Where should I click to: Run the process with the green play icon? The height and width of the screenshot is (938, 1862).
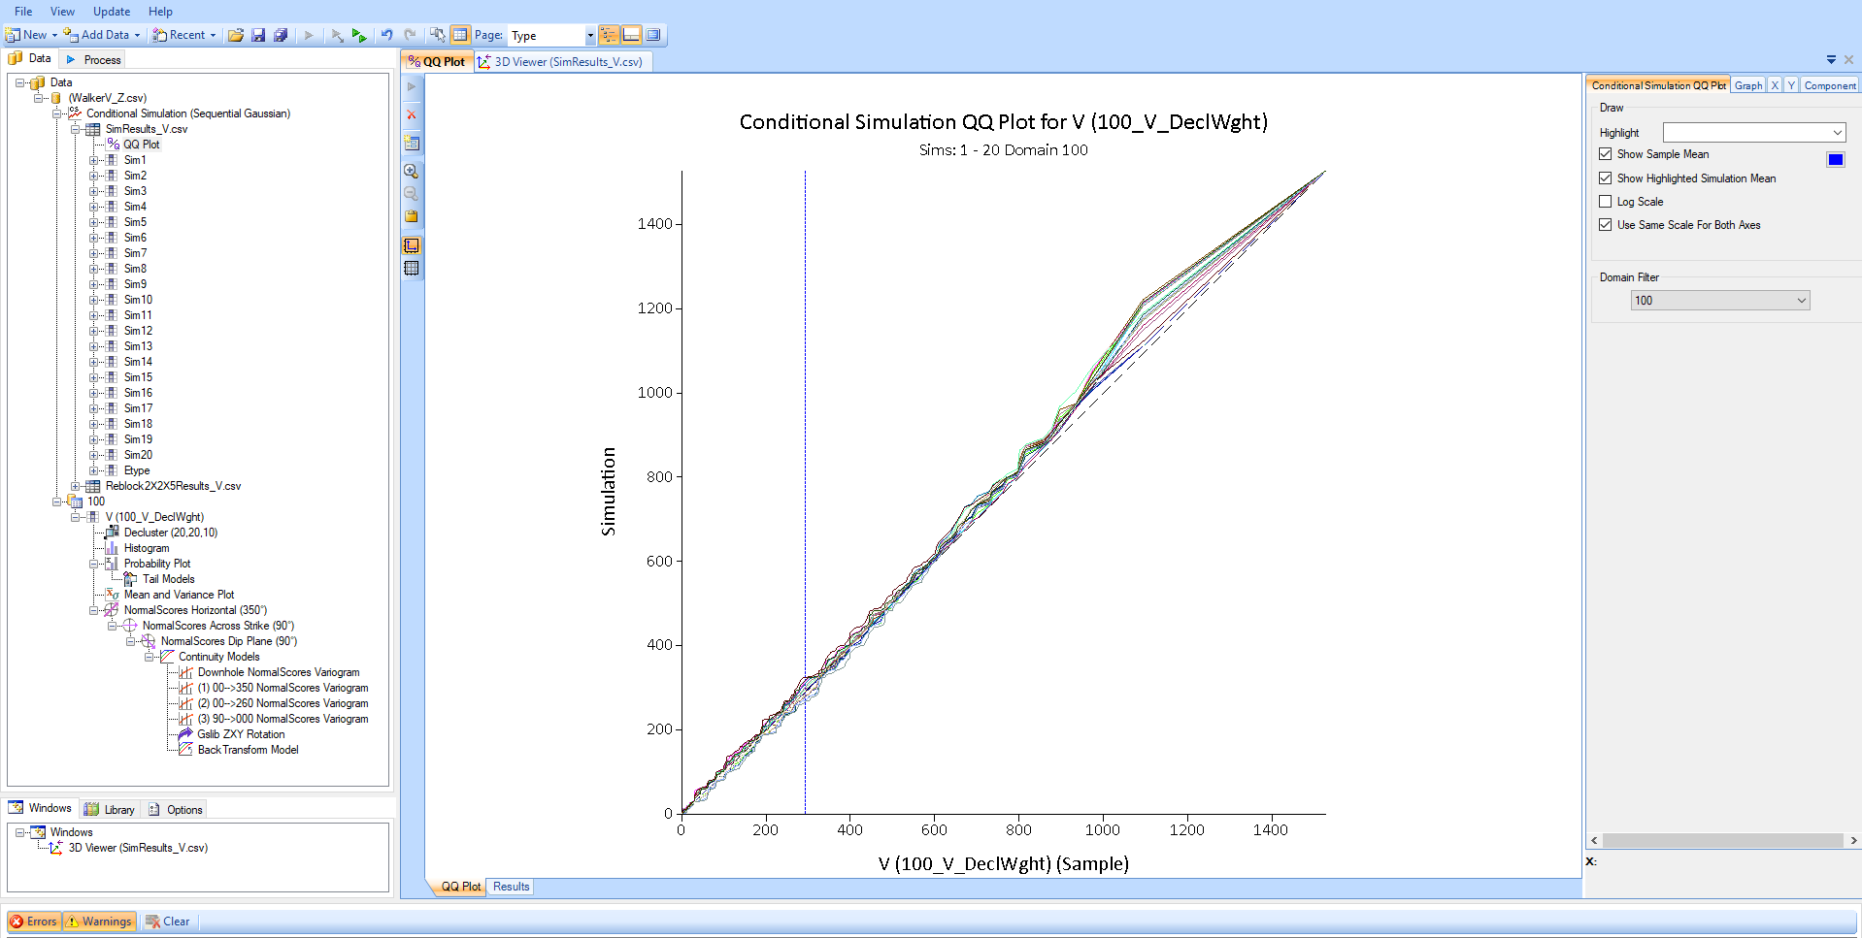pyautogui.click(x=359, y=35)
